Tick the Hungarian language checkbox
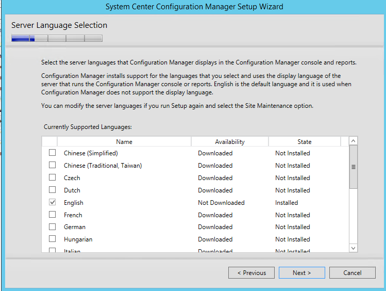The width and height of the screenshot is (386, 291). click(52, 239)
